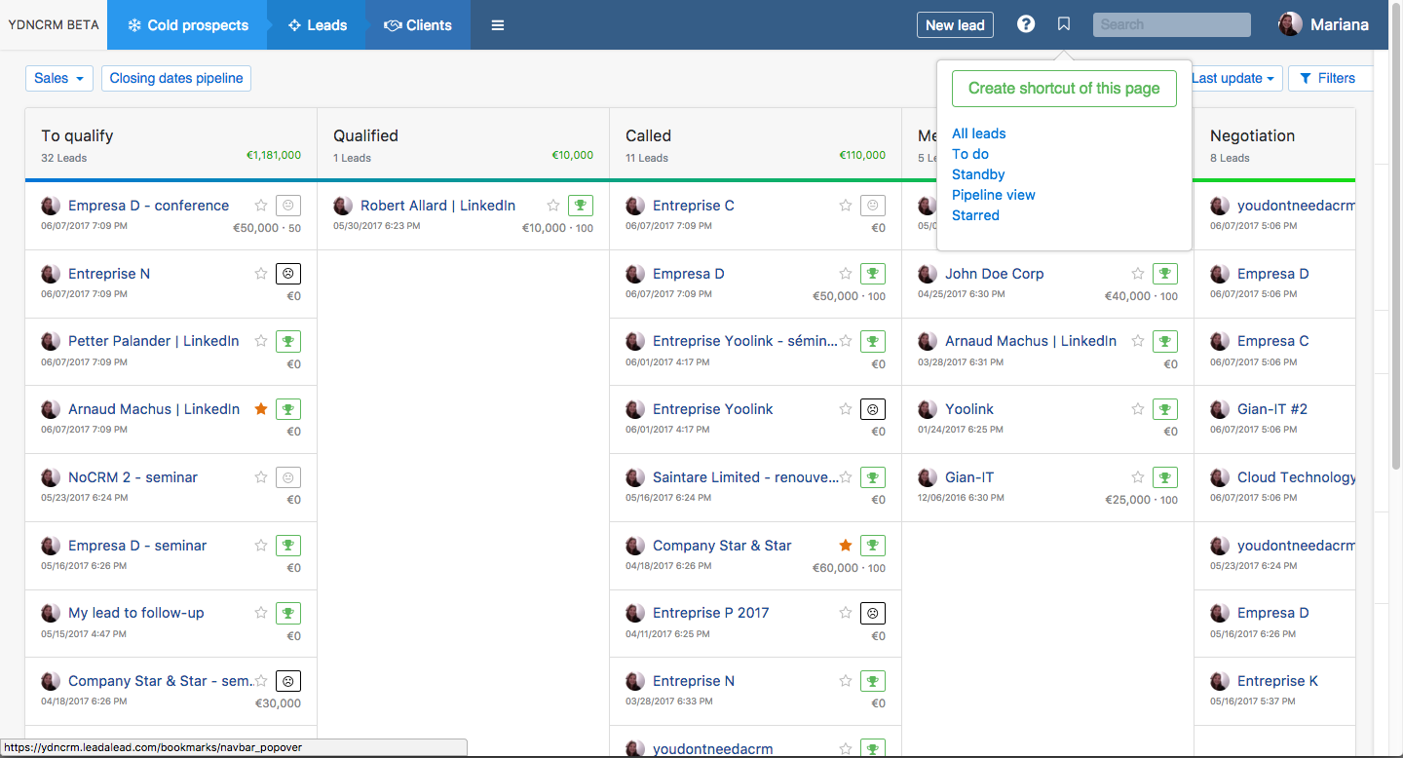
Task: Expand the Sales pipeline dropdown
Action: coord(58,79)
